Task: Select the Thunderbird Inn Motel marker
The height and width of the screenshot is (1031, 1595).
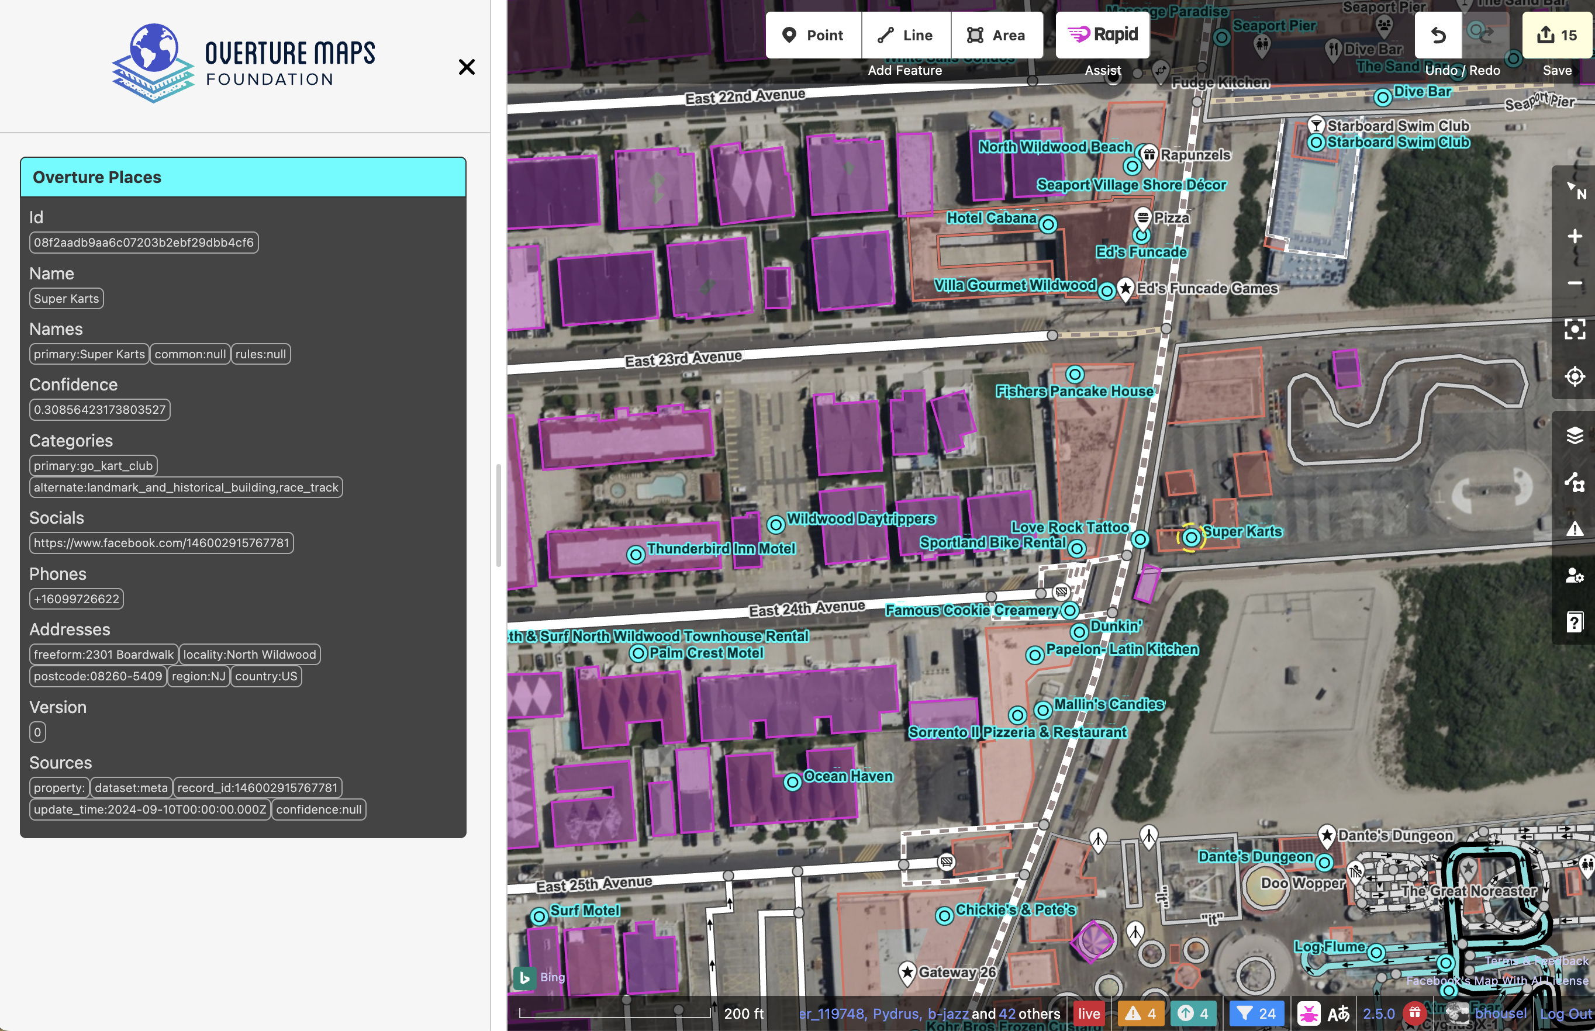Action: [636, 554]
